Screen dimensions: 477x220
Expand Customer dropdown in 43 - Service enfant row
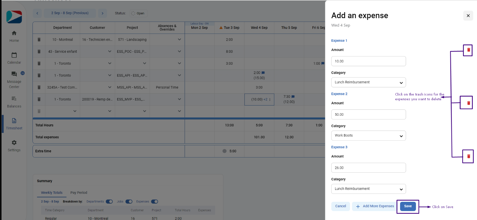coord(109,51)
